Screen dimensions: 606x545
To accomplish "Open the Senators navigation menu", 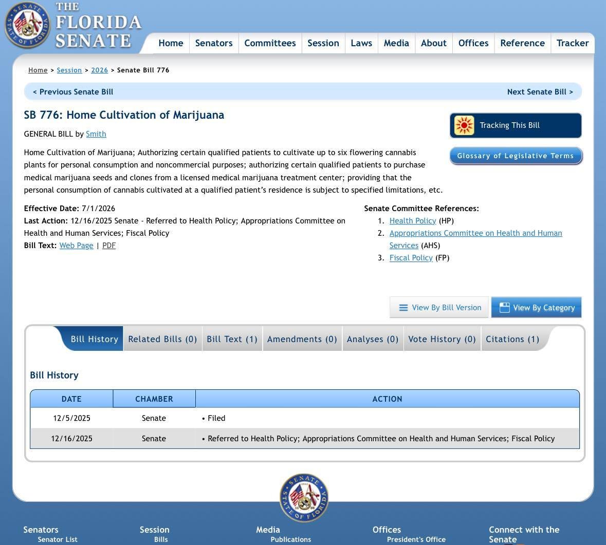I will coord(214,43).
